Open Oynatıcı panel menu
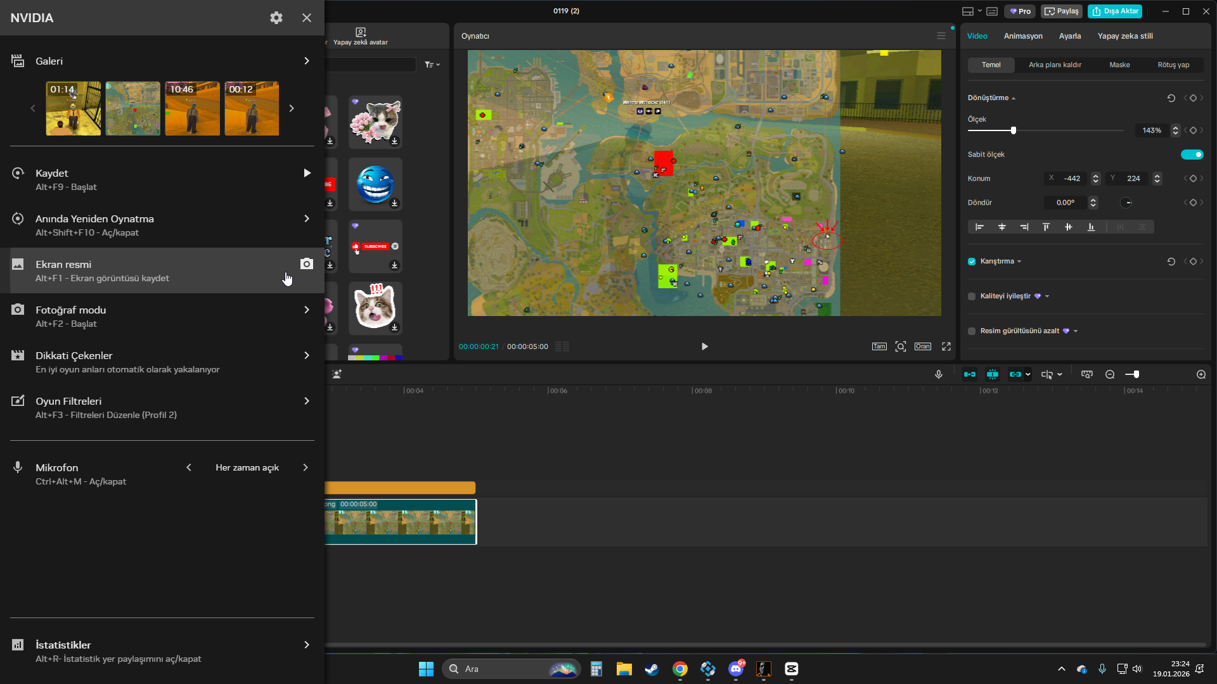This screenshot has width=1217, height=684. (x=941, y=36)
